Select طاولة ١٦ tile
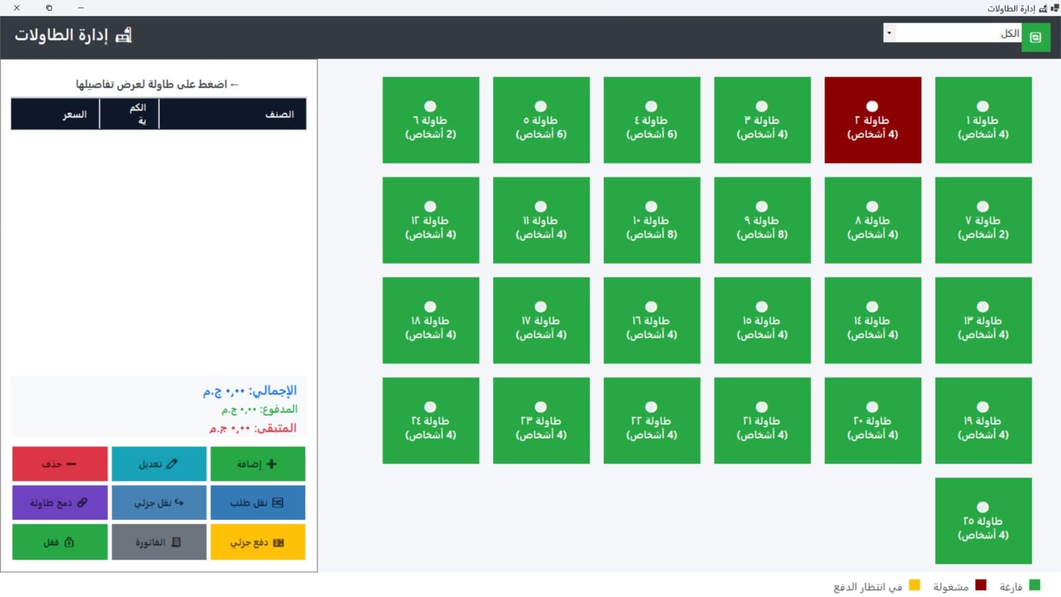 point(652,320)
